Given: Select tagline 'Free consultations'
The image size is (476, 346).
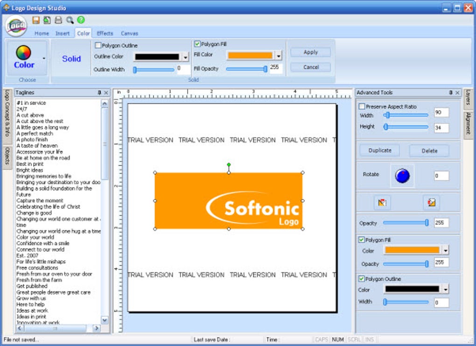Looking at the screenshot, I should (x=37, y=268).
